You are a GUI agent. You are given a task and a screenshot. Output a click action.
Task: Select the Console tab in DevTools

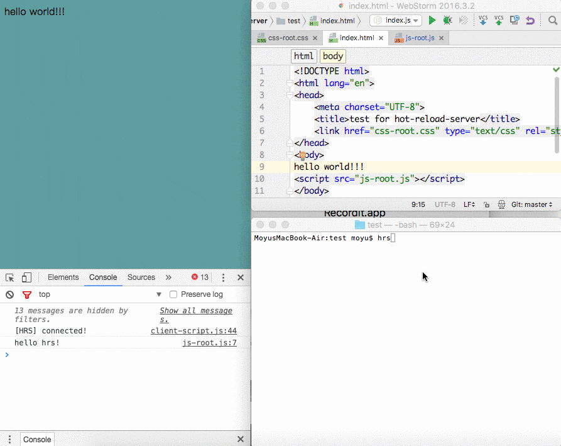103,277
